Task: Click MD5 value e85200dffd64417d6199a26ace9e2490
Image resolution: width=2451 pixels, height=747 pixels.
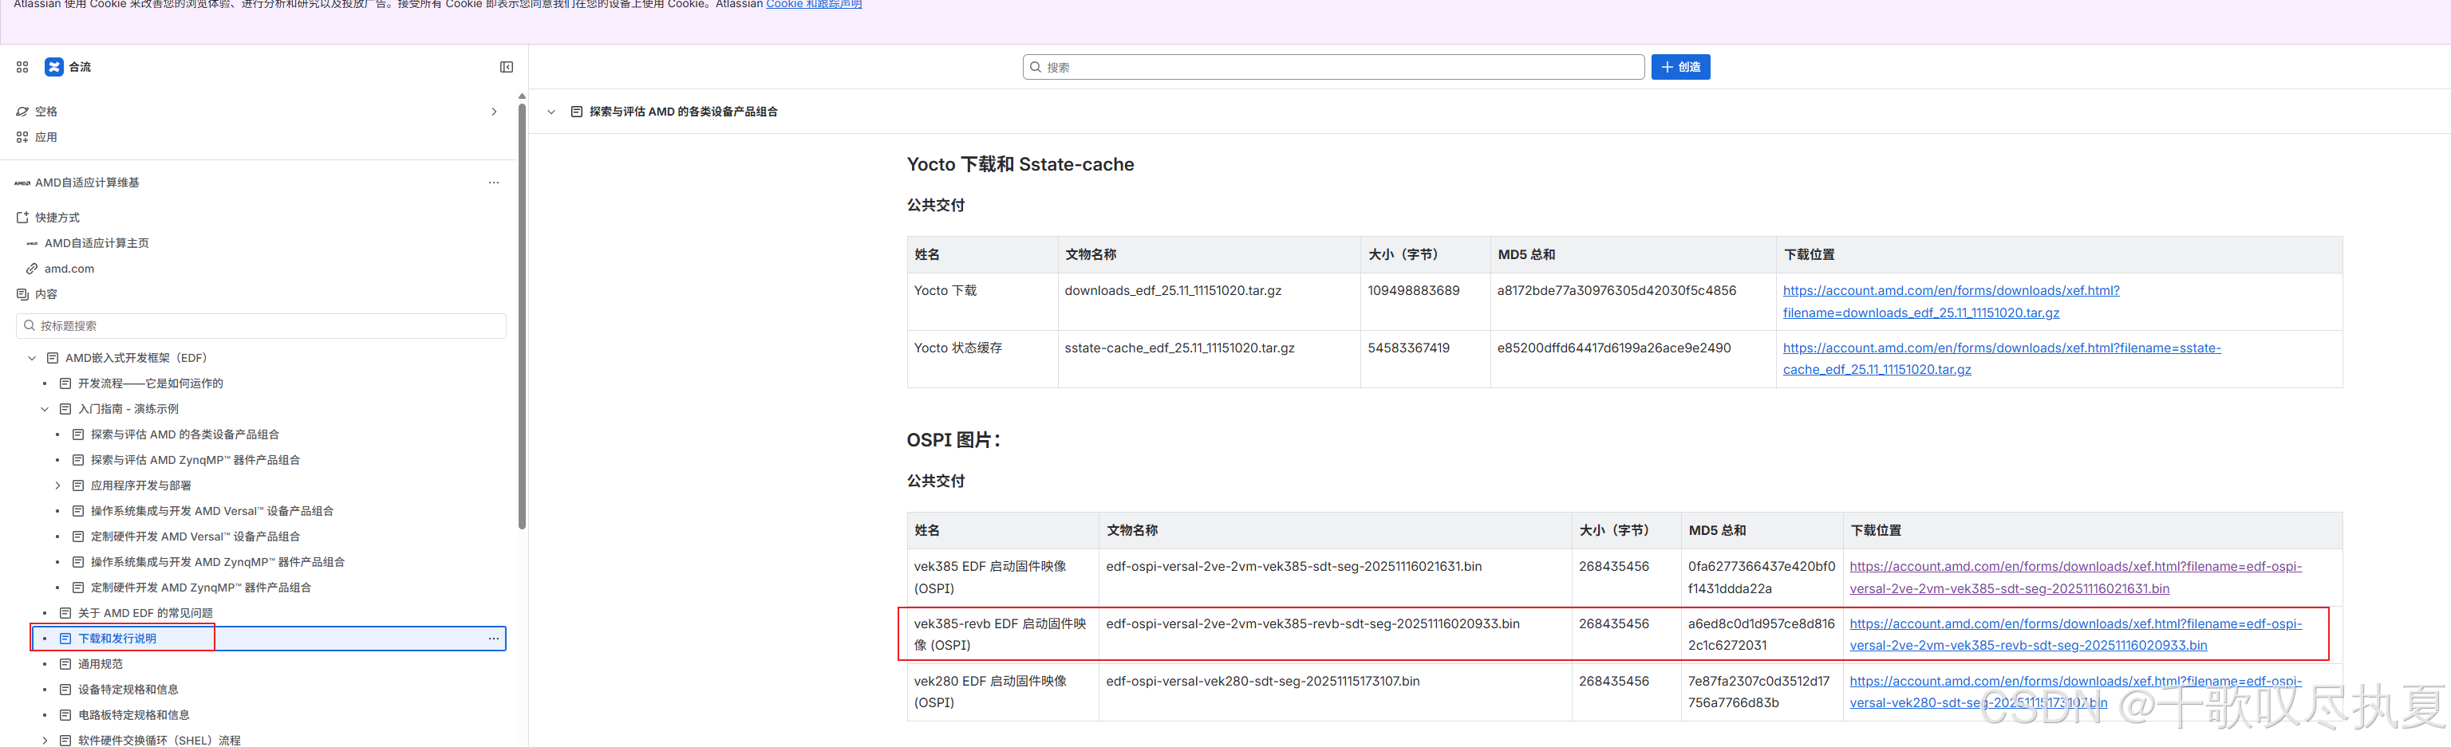Action: pyautogui.click(x=1614, y=348)
